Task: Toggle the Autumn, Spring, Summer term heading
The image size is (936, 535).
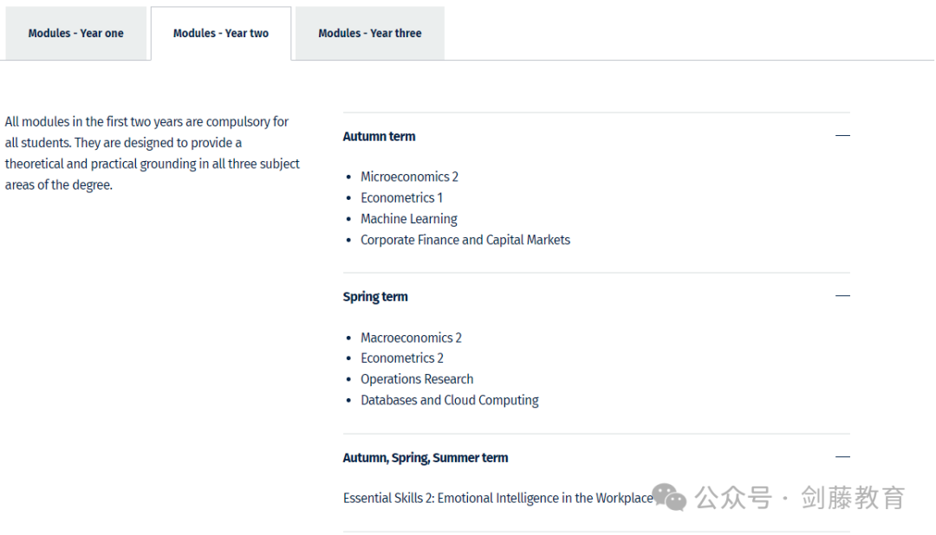Action: pyautogui.click(x=426, y=458)
